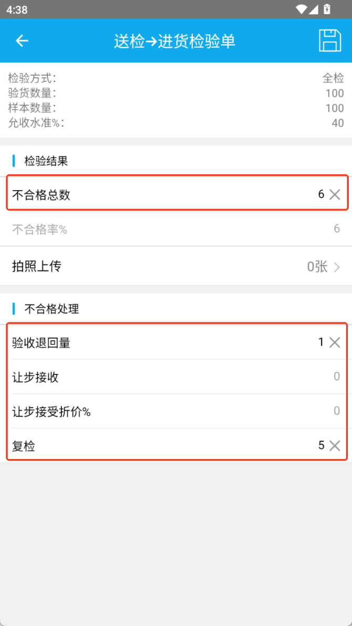Image resolution: width=352 pixels, height=626 pixels.
Task: Tap the 检验结果 section header
Action: [x=46, y=161]
